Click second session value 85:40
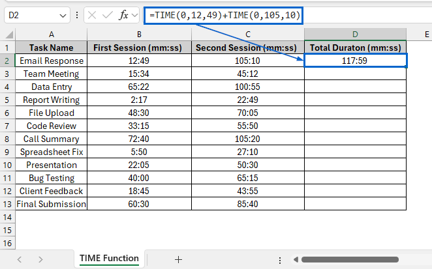 tap(248, 204)
